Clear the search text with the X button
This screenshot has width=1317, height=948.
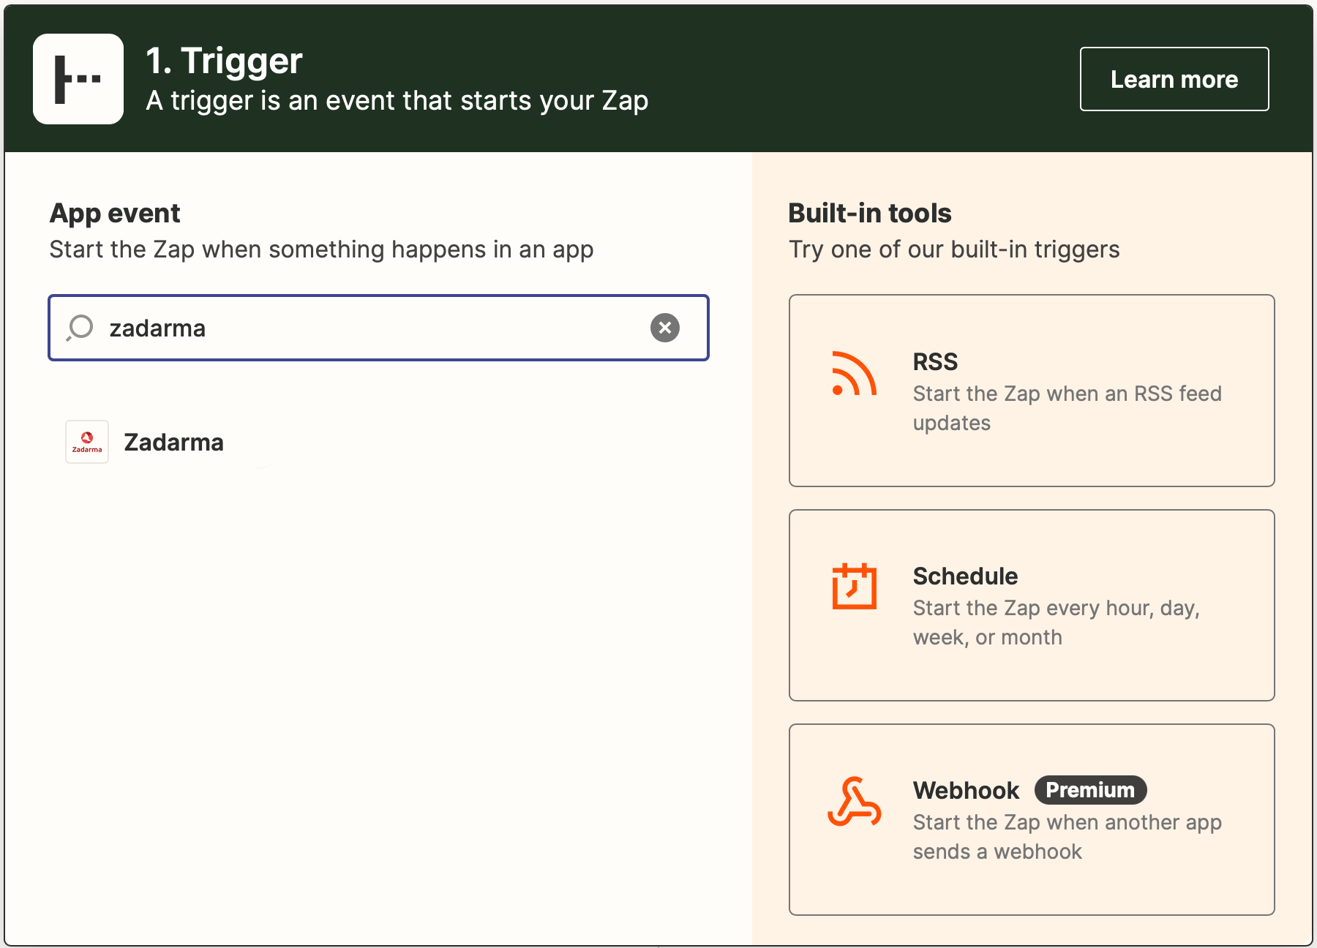664,328
